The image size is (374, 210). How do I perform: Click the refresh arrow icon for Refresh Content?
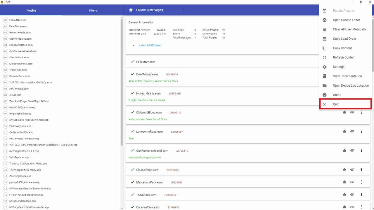pos(324,57)
